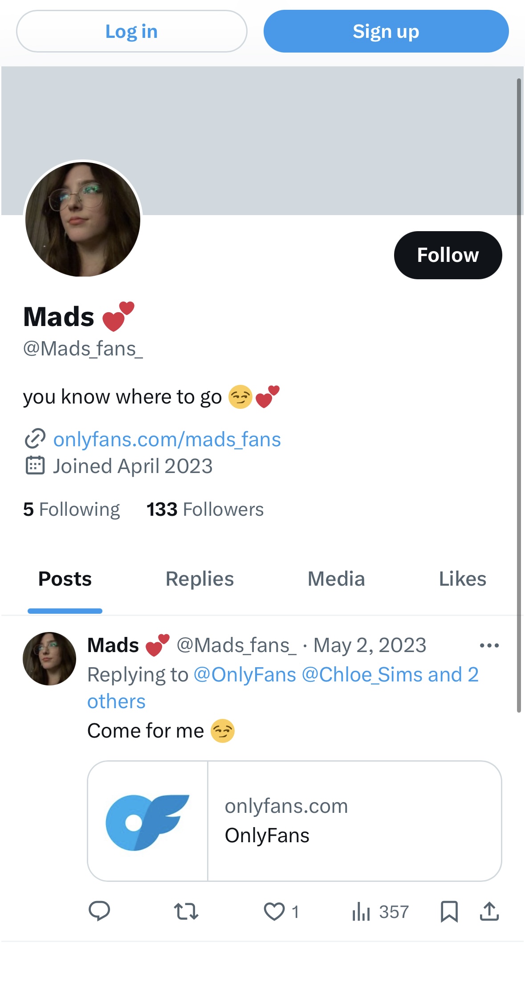Follow the Mads account
Image resolution: width=525 pixels, height=991 pixels.
(x=448, y=255)
